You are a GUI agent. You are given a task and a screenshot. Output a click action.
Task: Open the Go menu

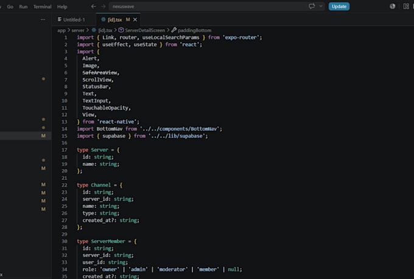[10, 7]
